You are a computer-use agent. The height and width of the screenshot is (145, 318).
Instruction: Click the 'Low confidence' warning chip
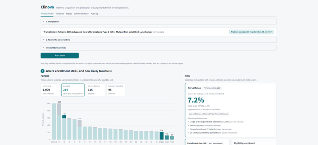(x=209, y=114)
